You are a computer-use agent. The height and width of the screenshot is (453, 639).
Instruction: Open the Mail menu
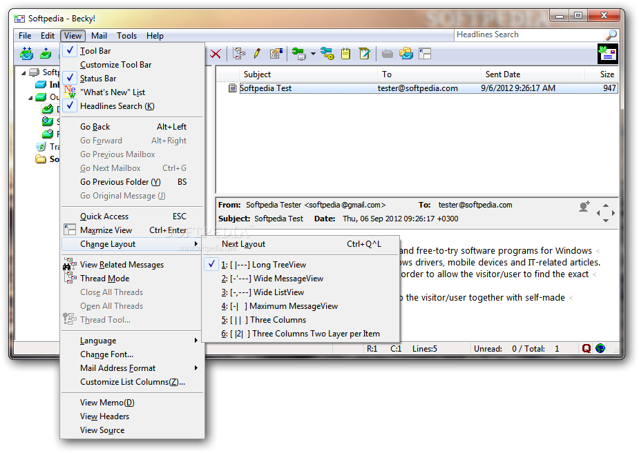(x=99, y=36)
